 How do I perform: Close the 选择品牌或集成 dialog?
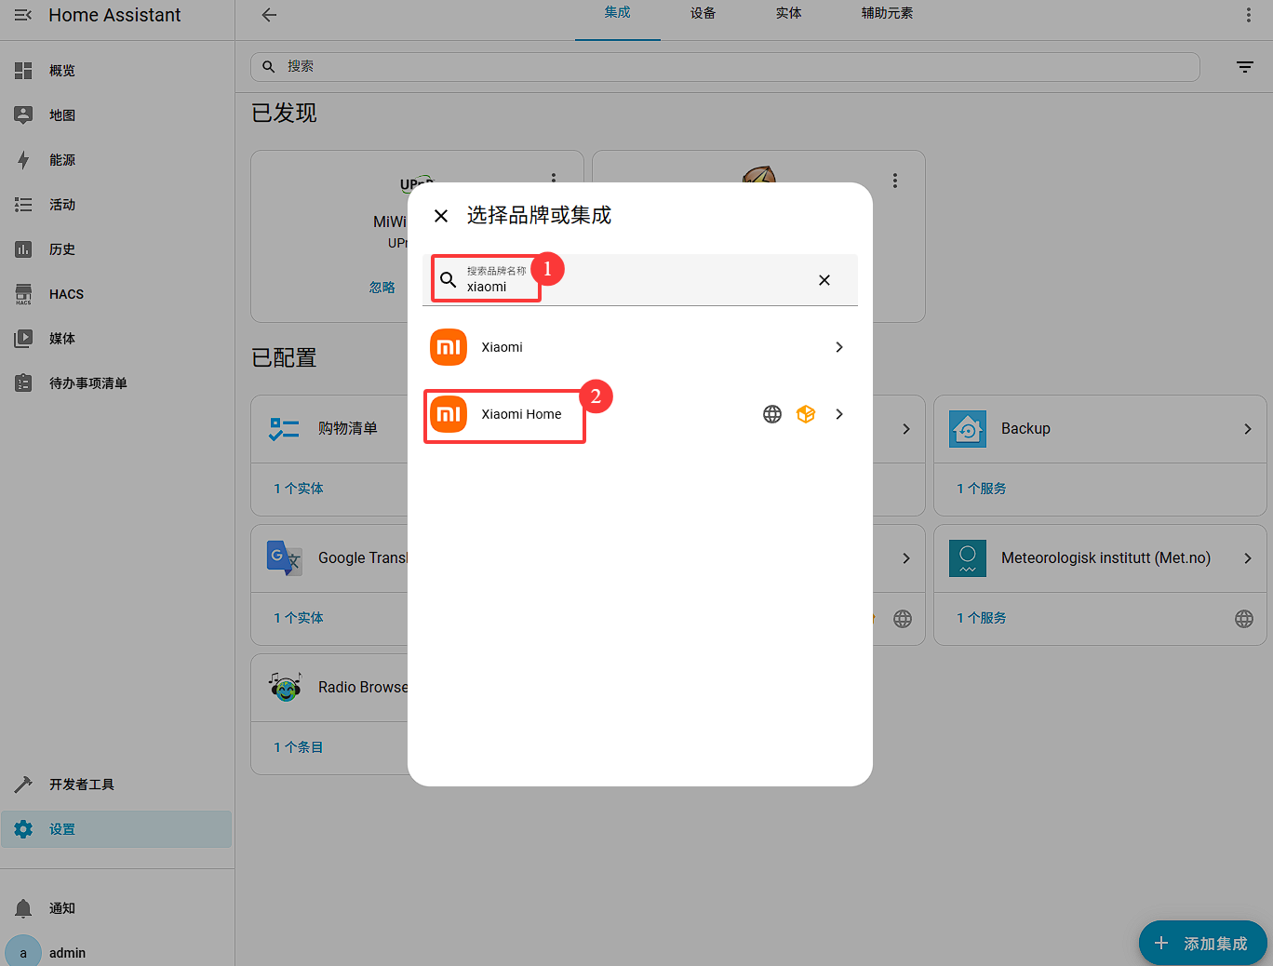pyautogui.click(x=441, y=216)
